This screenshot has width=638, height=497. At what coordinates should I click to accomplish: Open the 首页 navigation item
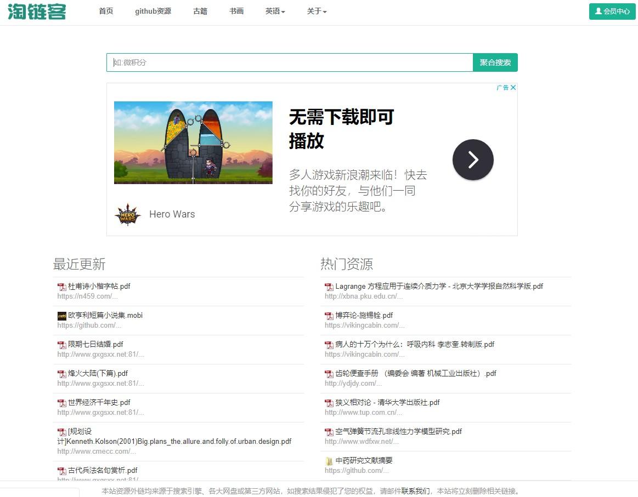point(106,12)
